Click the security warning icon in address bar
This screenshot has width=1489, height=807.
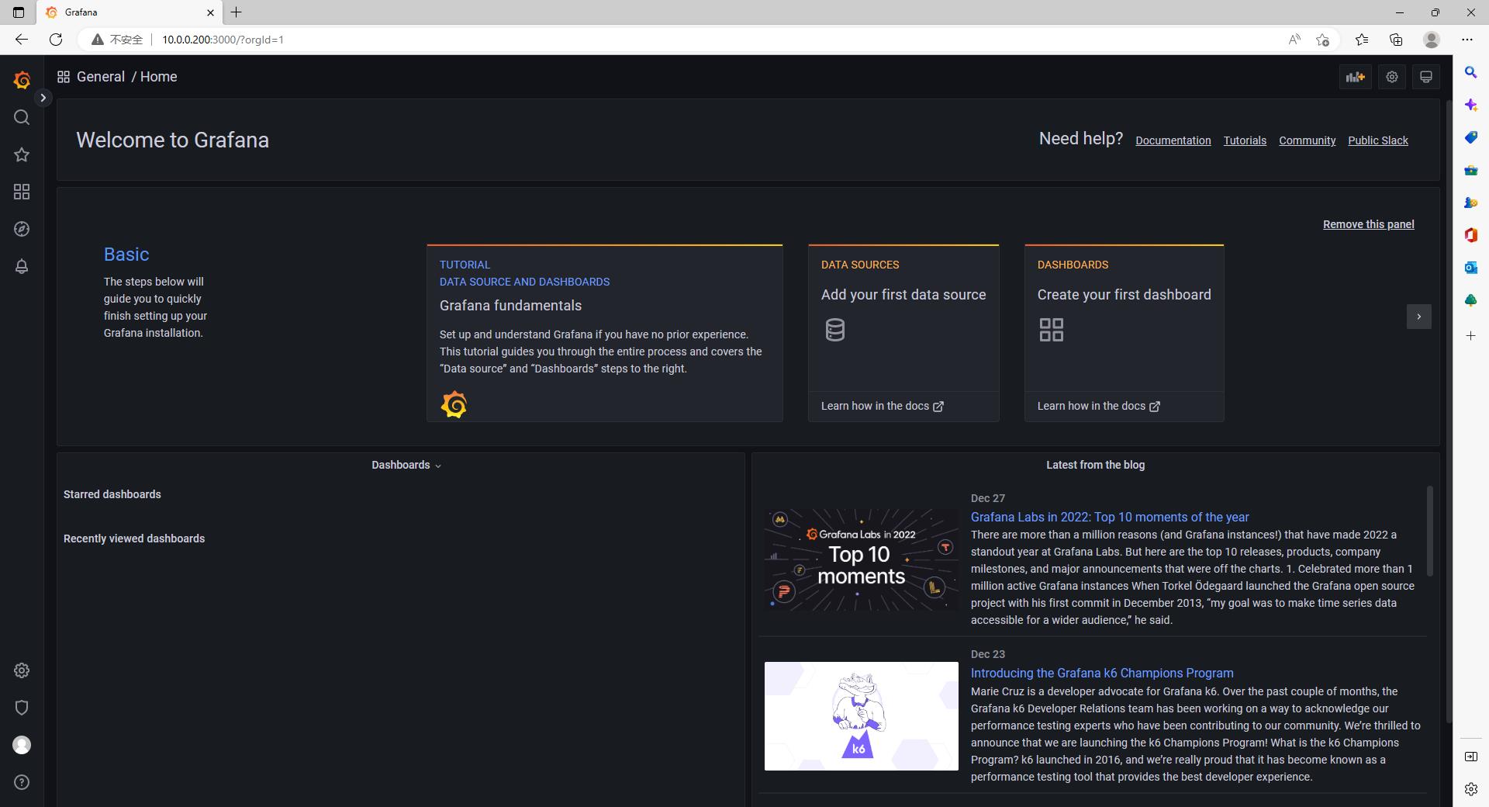[x=98, y=40]
